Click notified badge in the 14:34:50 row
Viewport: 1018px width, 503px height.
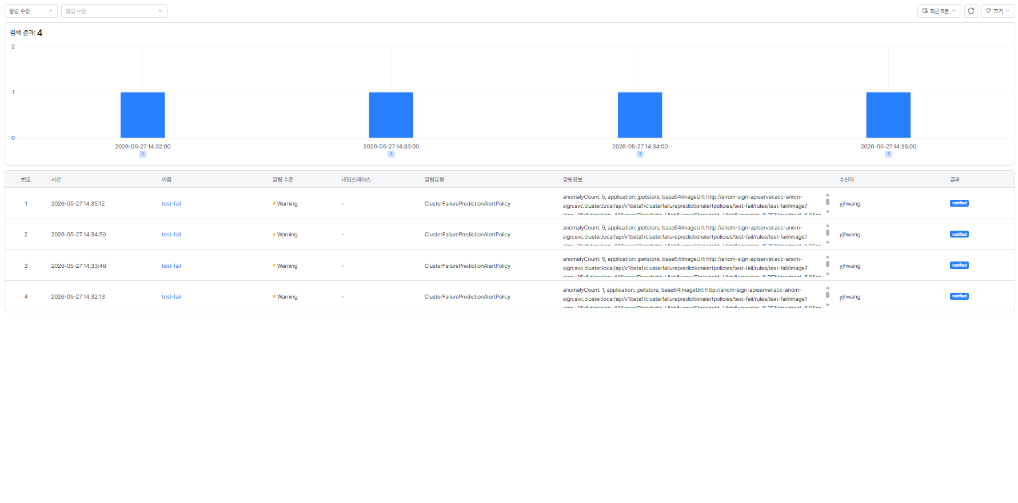(x=959, y=234)
